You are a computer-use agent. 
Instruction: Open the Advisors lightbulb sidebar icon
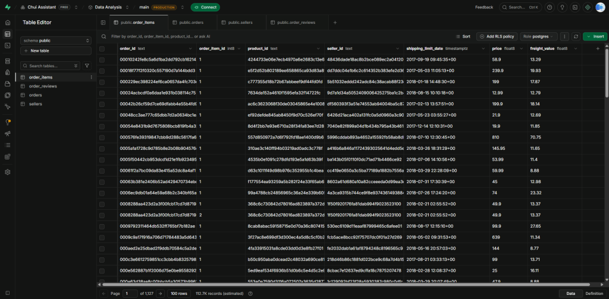pos(7,122)
